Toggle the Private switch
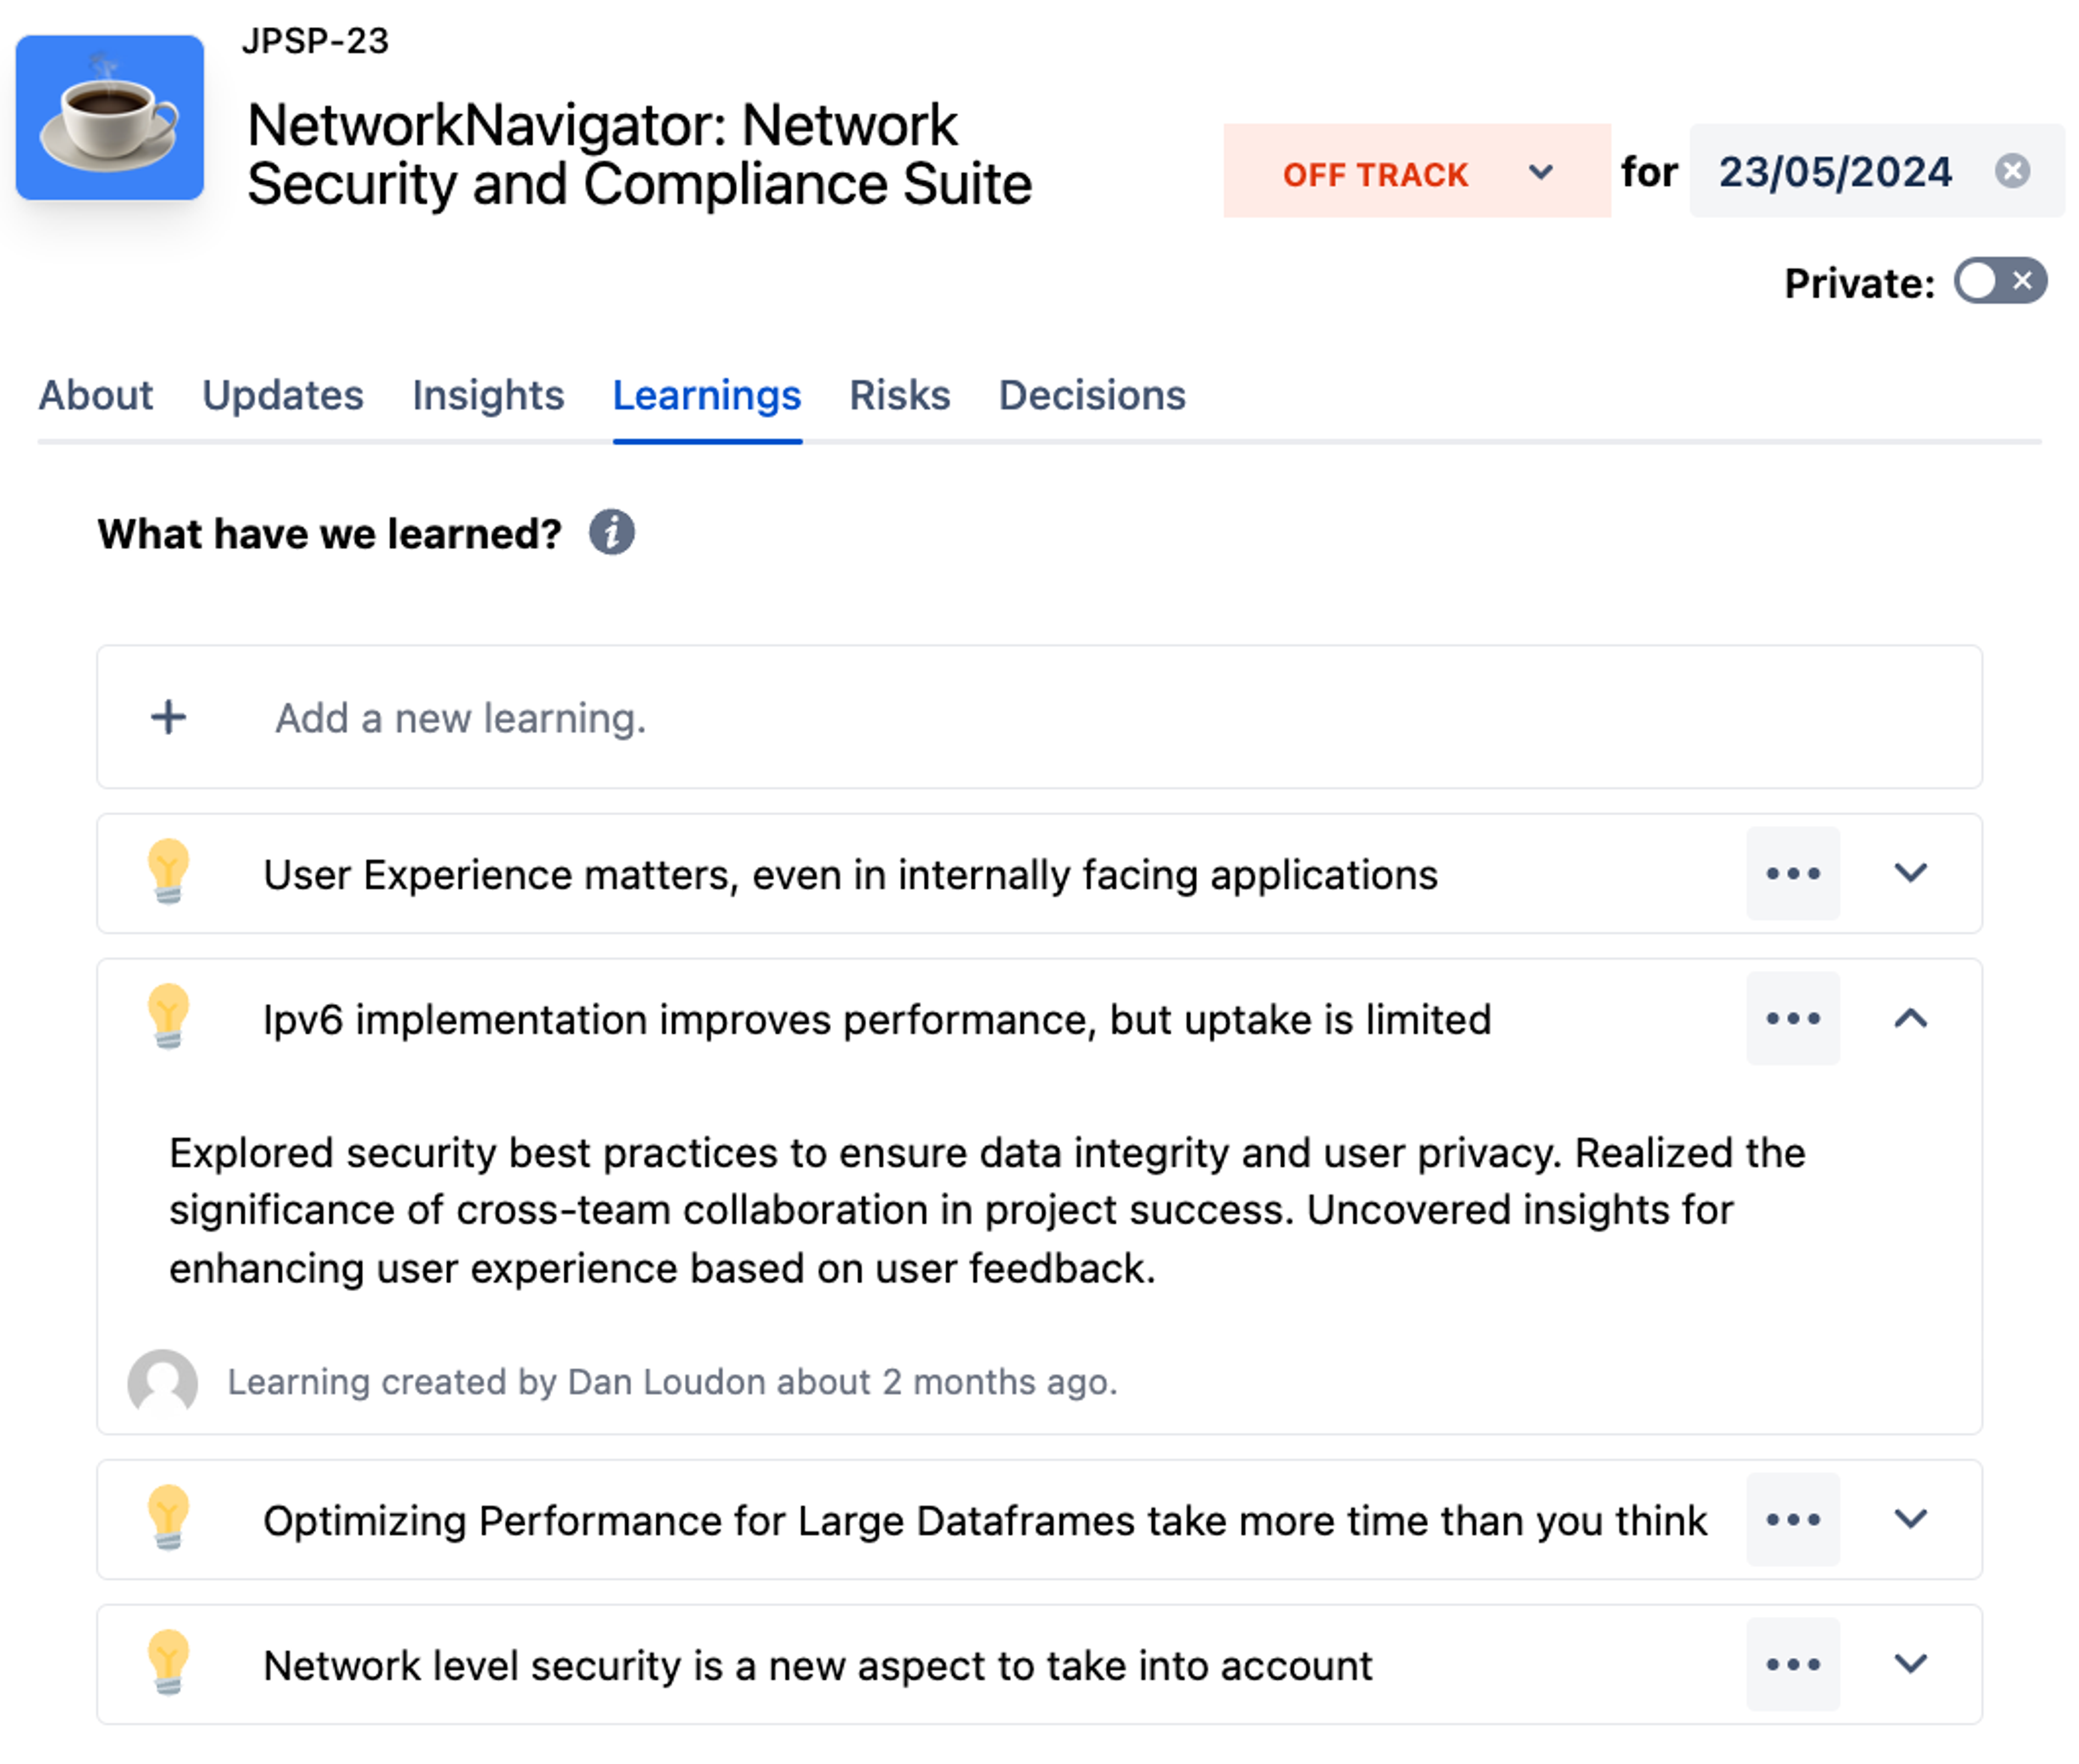Screen dimensions: 2079x1764 (x=2000, y=281)
